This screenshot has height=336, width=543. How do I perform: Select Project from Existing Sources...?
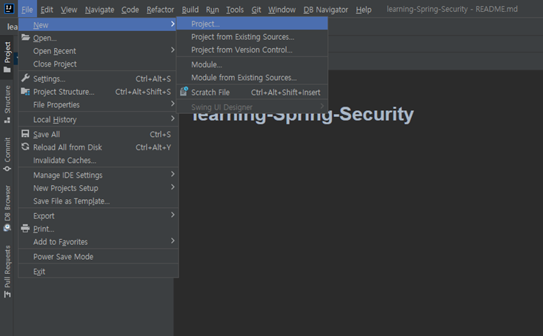[x=252, y=37]
